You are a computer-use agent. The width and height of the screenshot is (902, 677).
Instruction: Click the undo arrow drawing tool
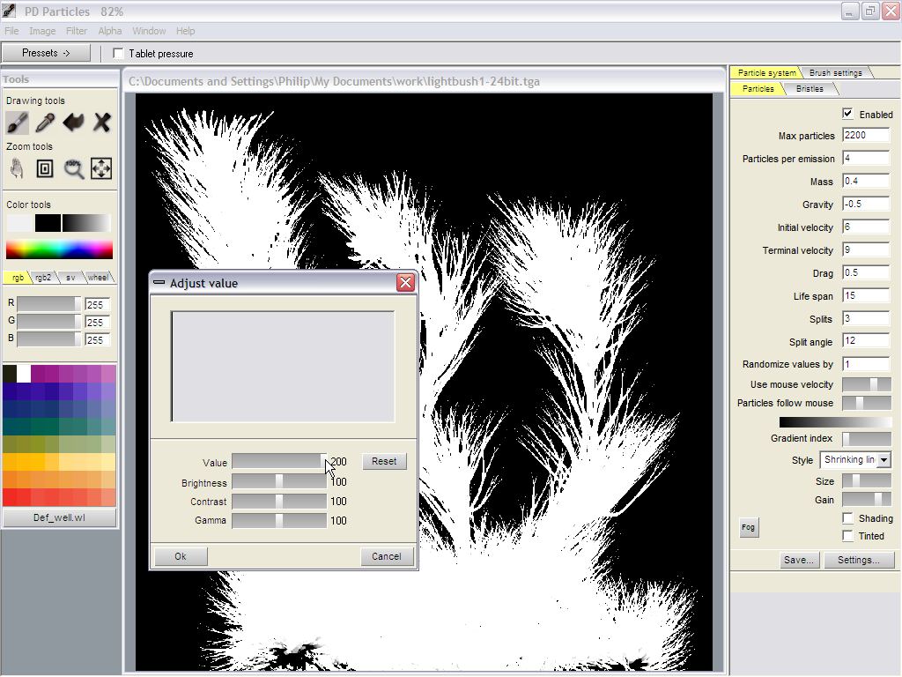tap(73, 123)
